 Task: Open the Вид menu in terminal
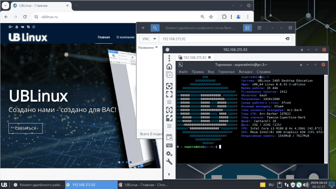point(211,72)
